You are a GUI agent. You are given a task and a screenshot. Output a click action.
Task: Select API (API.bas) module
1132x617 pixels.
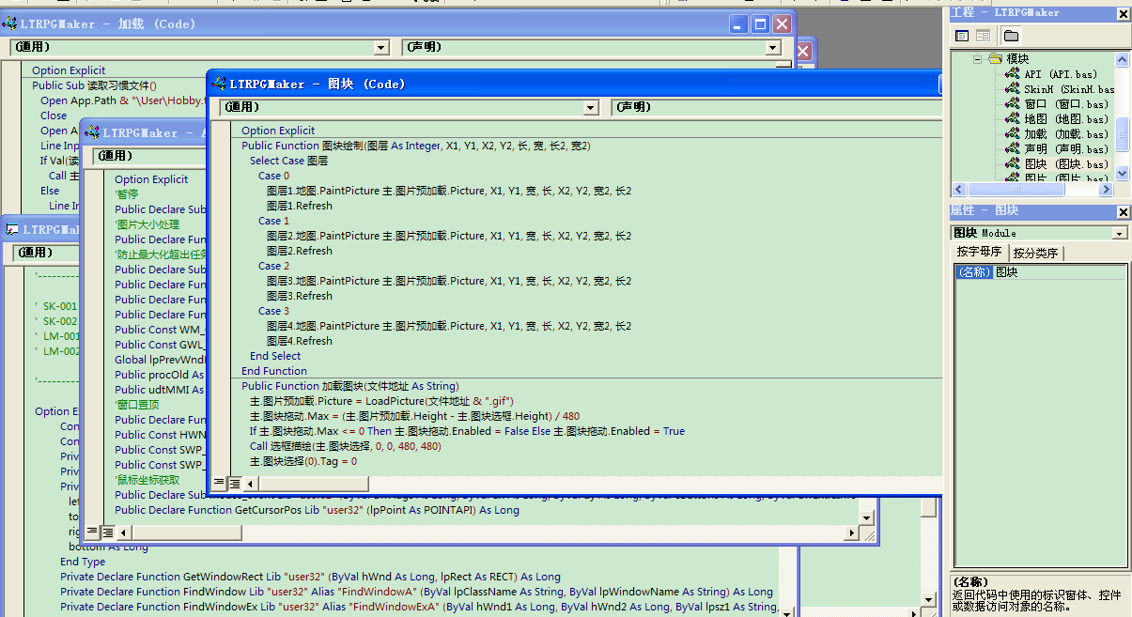point(1060,74)
